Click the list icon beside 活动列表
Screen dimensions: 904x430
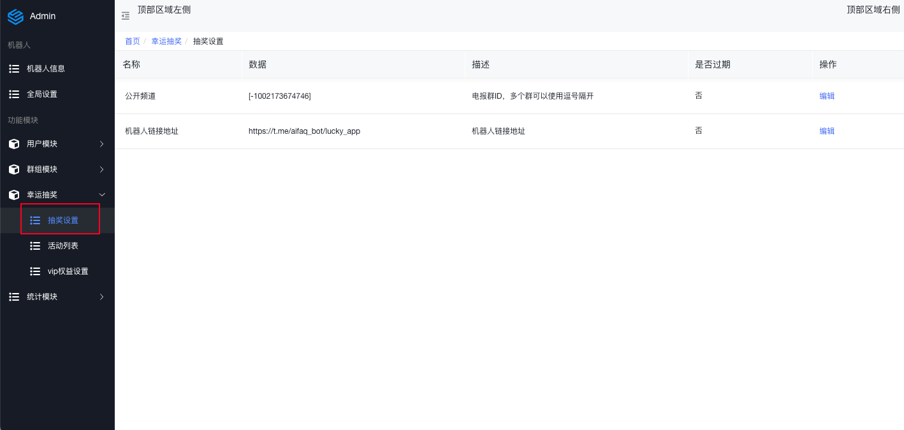(35, 246)
